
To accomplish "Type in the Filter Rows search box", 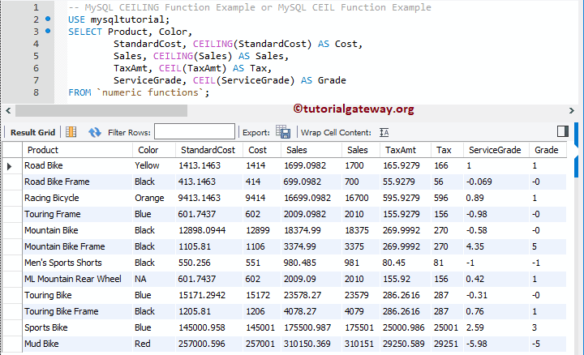I will 194,131.
